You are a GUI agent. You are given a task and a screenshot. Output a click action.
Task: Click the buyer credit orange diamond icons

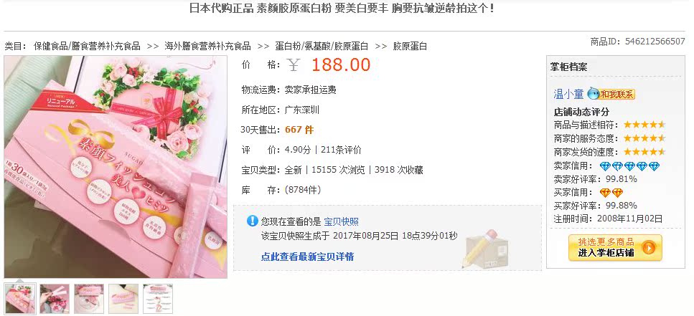point(611,193)
